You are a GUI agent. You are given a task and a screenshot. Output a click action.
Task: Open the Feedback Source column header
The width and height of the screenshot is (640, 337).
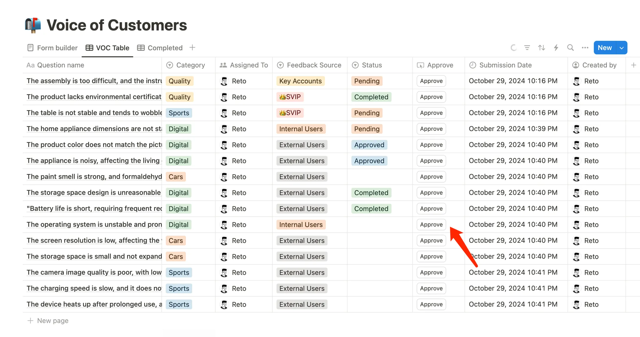314,65
